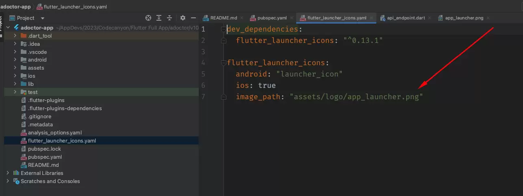Click the Select Opened File target icon
The width and height of the screenshot is (523, 196).
click(148, 18)
